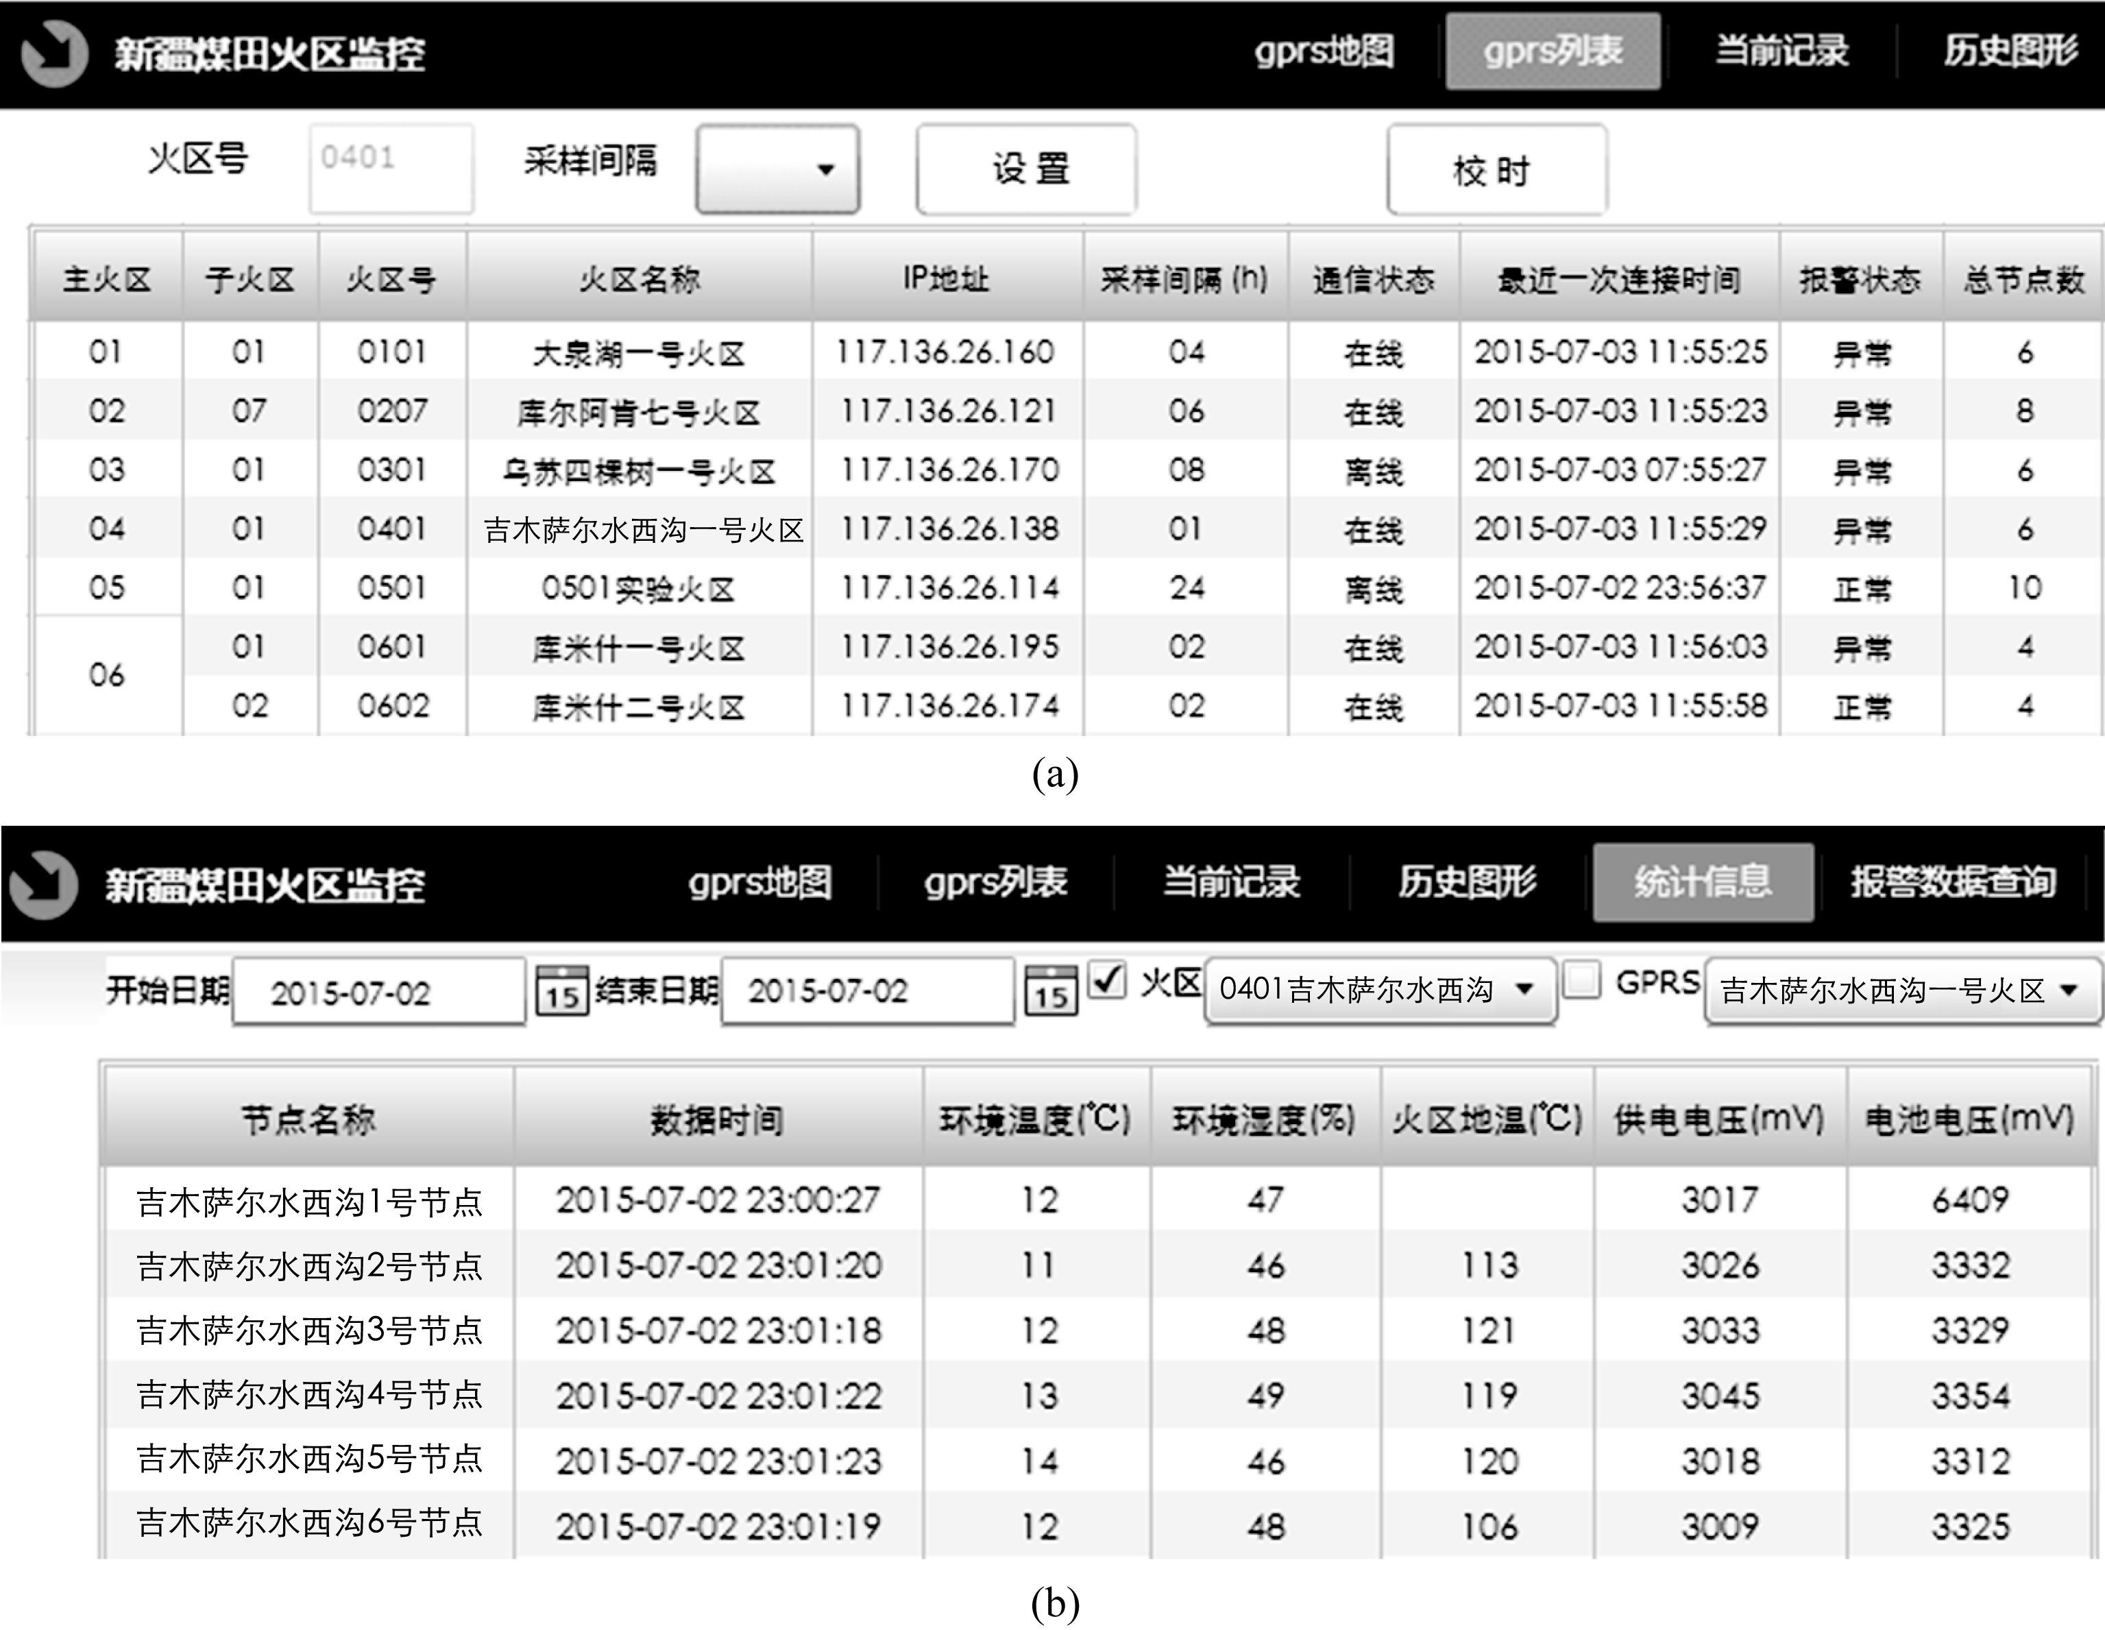This screenshot has height=1630, width=2105.
Task: Go to the 报警数据查询 tab
Action: 1953,882
